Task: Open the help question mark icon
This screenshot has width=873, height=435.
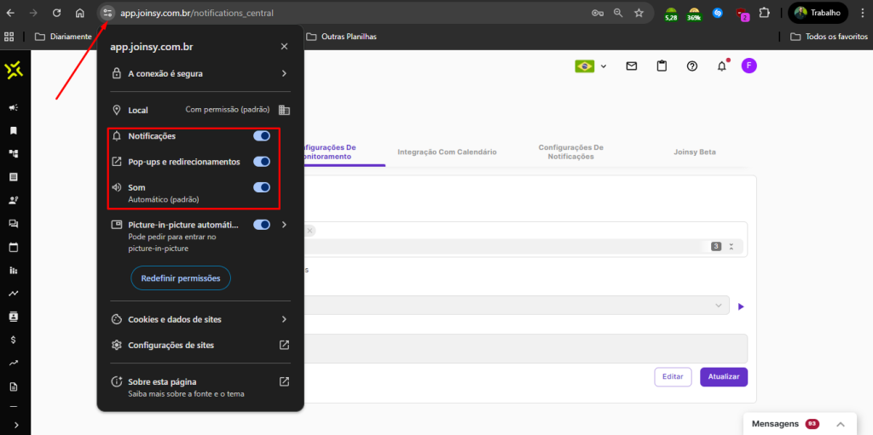Action: 692,66
